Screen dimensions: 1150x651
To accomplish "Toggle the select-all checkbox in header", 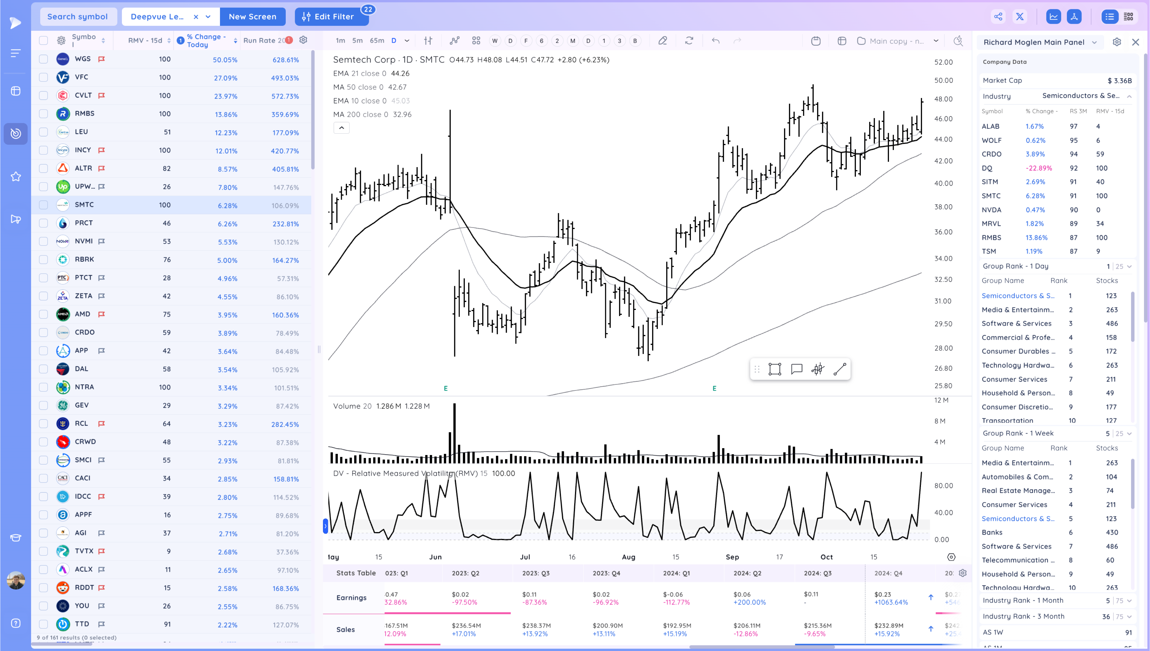I will 43,40.
